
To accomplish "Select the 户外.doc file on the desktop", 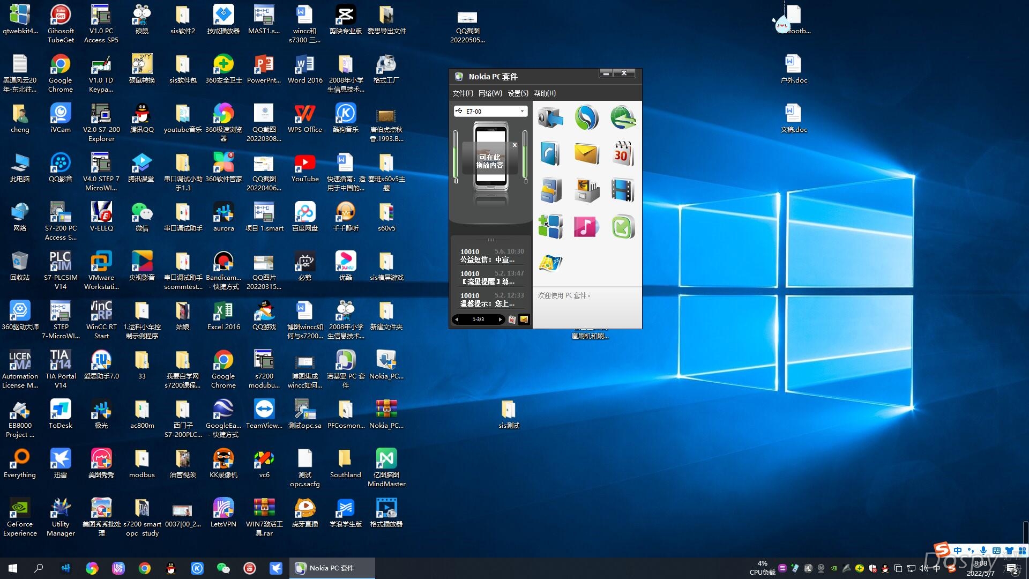I will (794, 69).
